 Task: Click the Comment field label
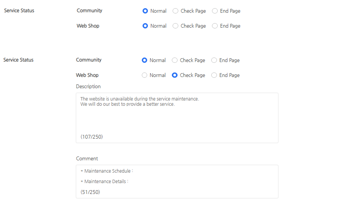(87, 158)
